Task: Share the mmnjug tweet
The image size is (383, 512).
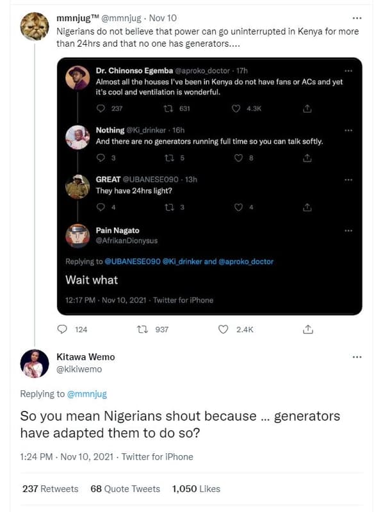Action: pyautogui.click(x=308, y=330)
